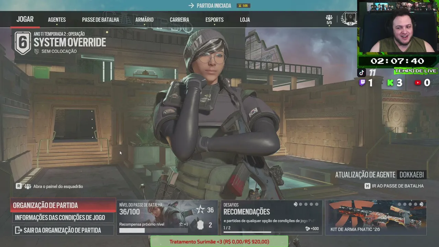Click the TikTok icon in stream overlay
Screen dimensions: 439x247
tap(361, 72)
